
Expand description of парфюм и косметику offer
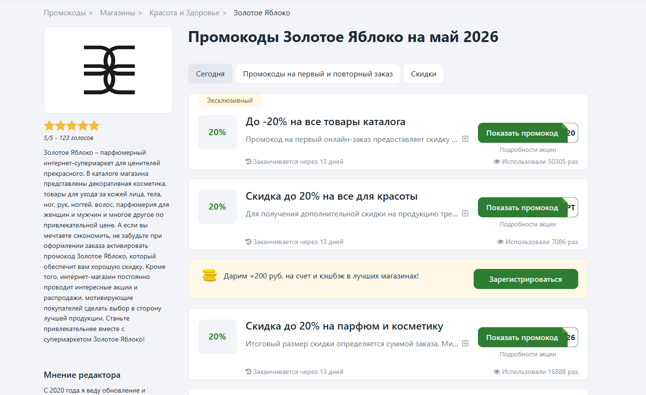tap(465, 343)
